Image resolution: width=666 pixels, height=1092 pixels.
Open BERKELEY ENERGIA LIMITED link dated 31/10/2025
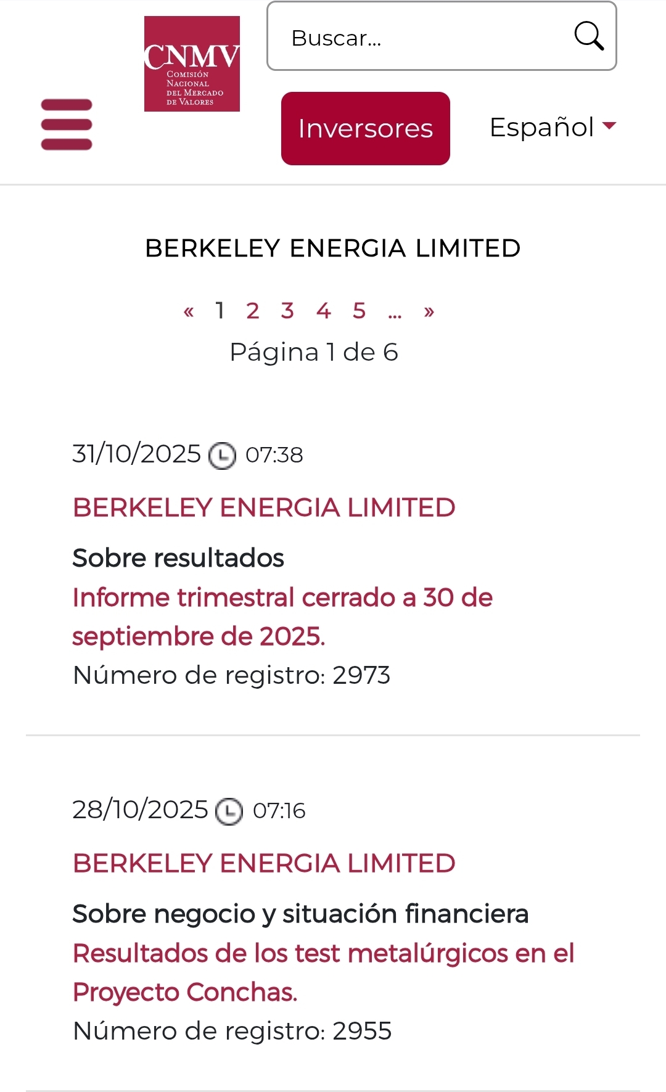coord(264,508)
